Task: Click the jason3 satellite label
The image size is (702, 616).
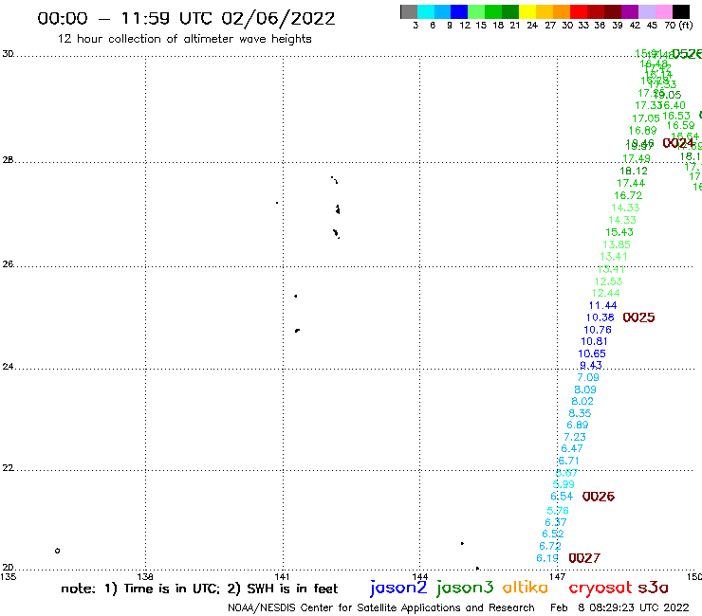Action: (465, 588)
